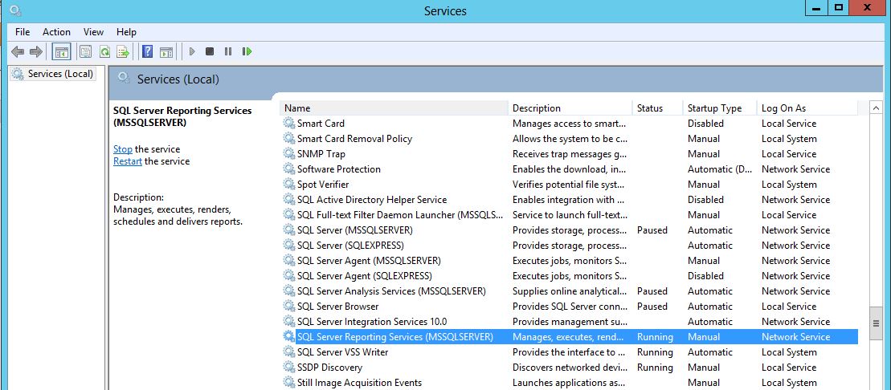Click the Export List toolbar icon
891x390 pixels.
pos(123,52)
